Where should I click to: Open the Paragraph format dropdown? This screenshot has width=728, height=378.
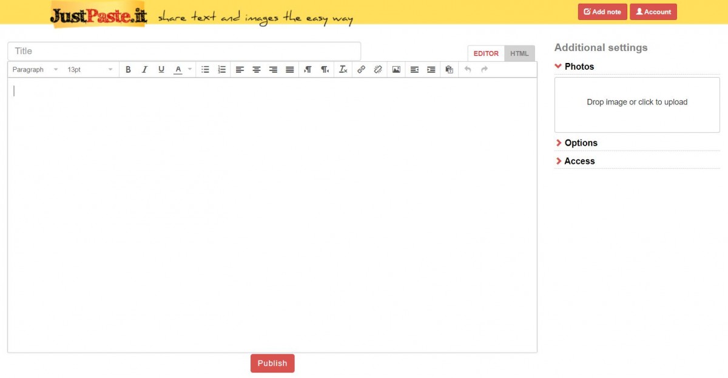point(35,70)
